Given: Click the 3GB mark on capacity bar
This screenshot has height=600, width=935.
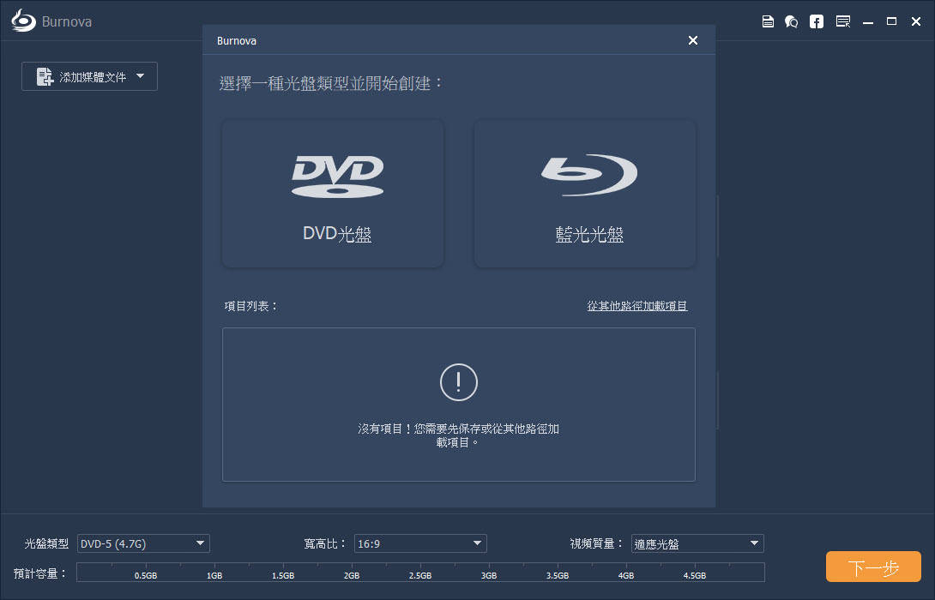Looking at the screenshot, I should click(x=489, y=575).
